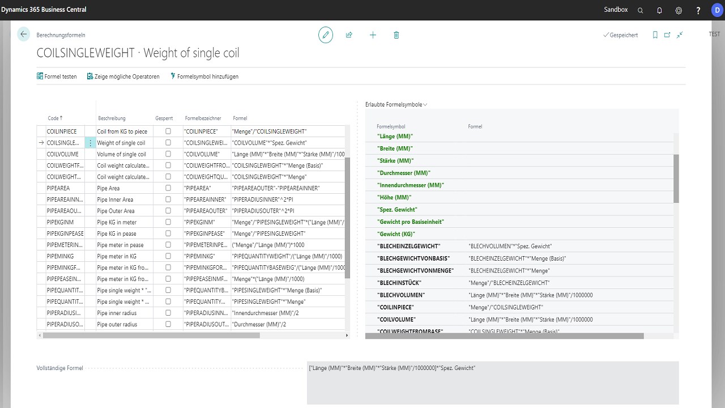
Task: Click the trash delete icon
Action: [x=396, y=35]
